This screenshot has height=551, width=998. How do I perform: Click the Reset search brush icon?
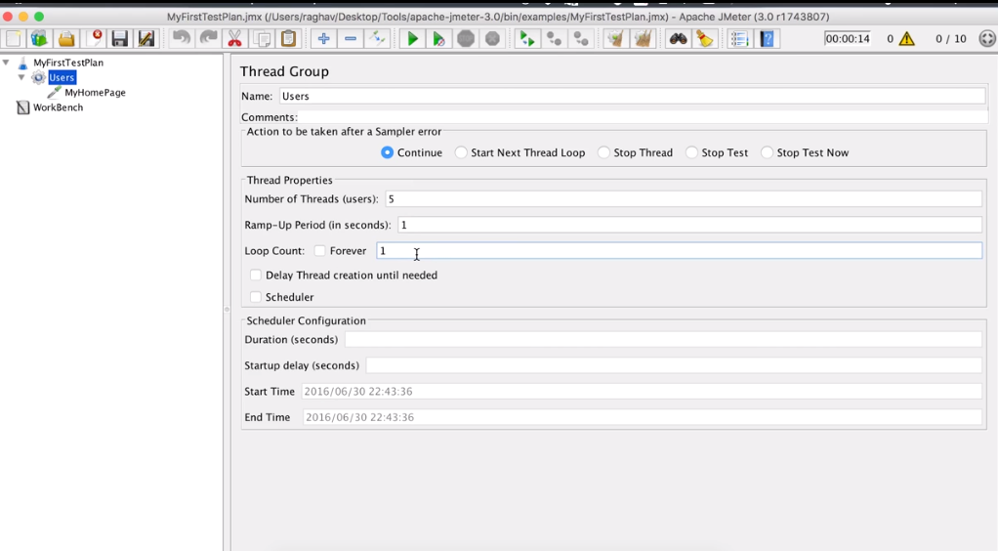(x=705, y=39)
